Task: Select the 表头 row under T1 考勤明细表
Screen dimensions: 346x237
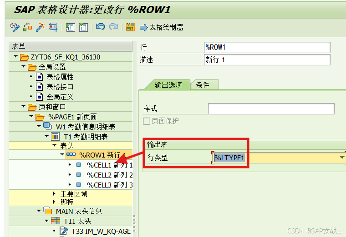Action: [x=71, y=146]
